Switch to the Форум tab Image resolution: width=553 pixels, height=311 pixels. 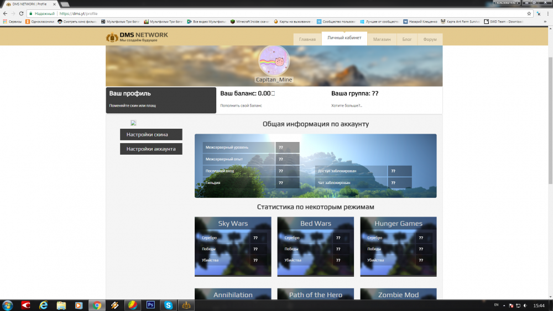pos(430,40)
